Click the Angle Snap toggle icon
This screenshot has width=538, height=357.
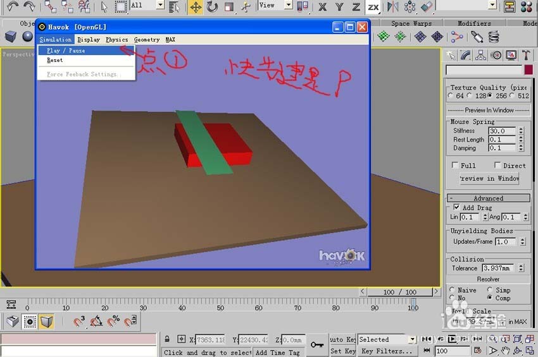point(96,322)
